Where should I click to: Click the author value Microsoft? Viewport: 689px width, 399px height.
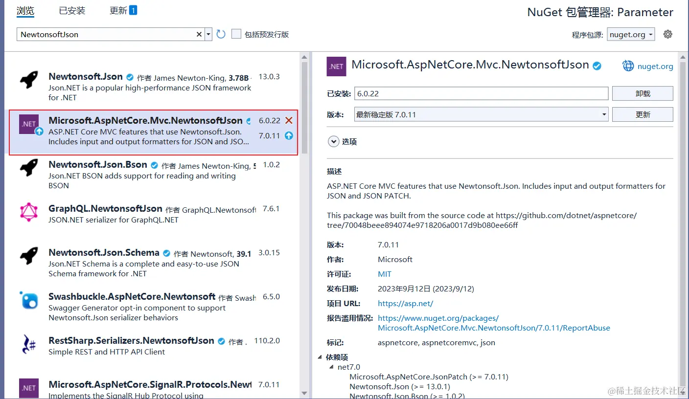coord(395,259)
